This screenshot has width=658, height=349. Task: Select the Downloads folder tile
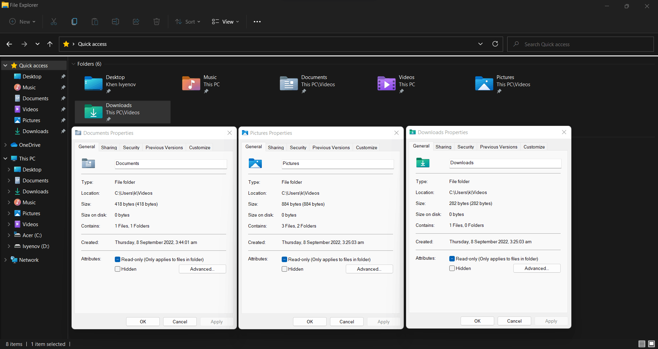[123, 112]
